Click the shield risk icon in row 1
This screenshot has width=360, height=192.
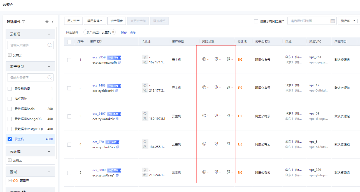tap(216, 59)
